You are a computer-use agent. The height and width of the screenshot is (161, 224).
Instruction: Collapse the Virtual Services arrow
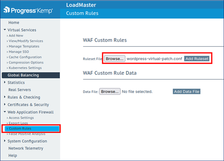[x=5, y=30]
